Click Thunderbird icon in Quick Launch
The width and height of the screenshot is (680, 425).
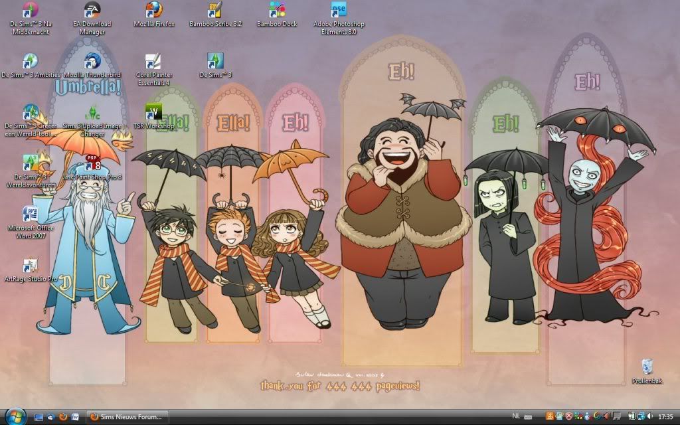pyautogui.click(x=50, y=417)
